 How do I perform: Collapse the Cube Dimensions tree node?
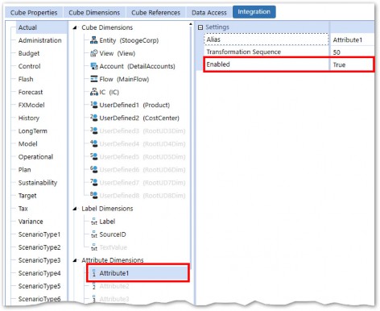click(76, 27)
